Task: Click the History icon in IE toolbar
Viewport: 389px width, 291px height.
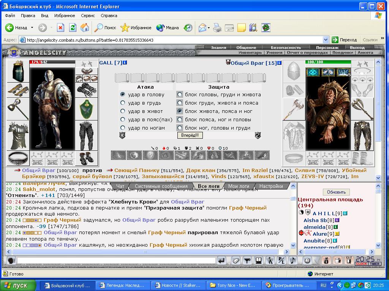Action: (188, 27)
